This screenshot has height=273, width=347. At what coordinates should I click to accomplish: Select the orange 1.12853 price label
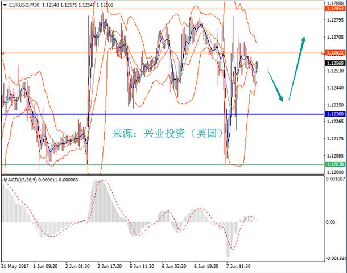(x=335, y=9)
